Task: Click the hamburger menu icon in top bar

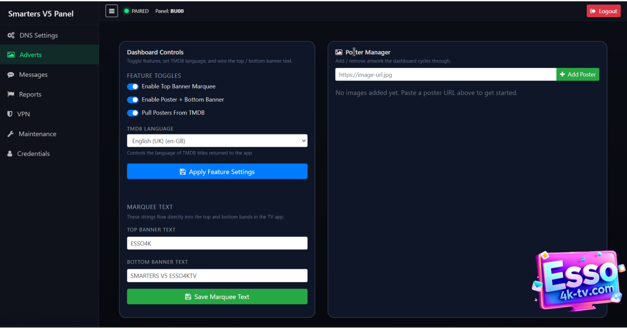Action: tap(112, 11)
